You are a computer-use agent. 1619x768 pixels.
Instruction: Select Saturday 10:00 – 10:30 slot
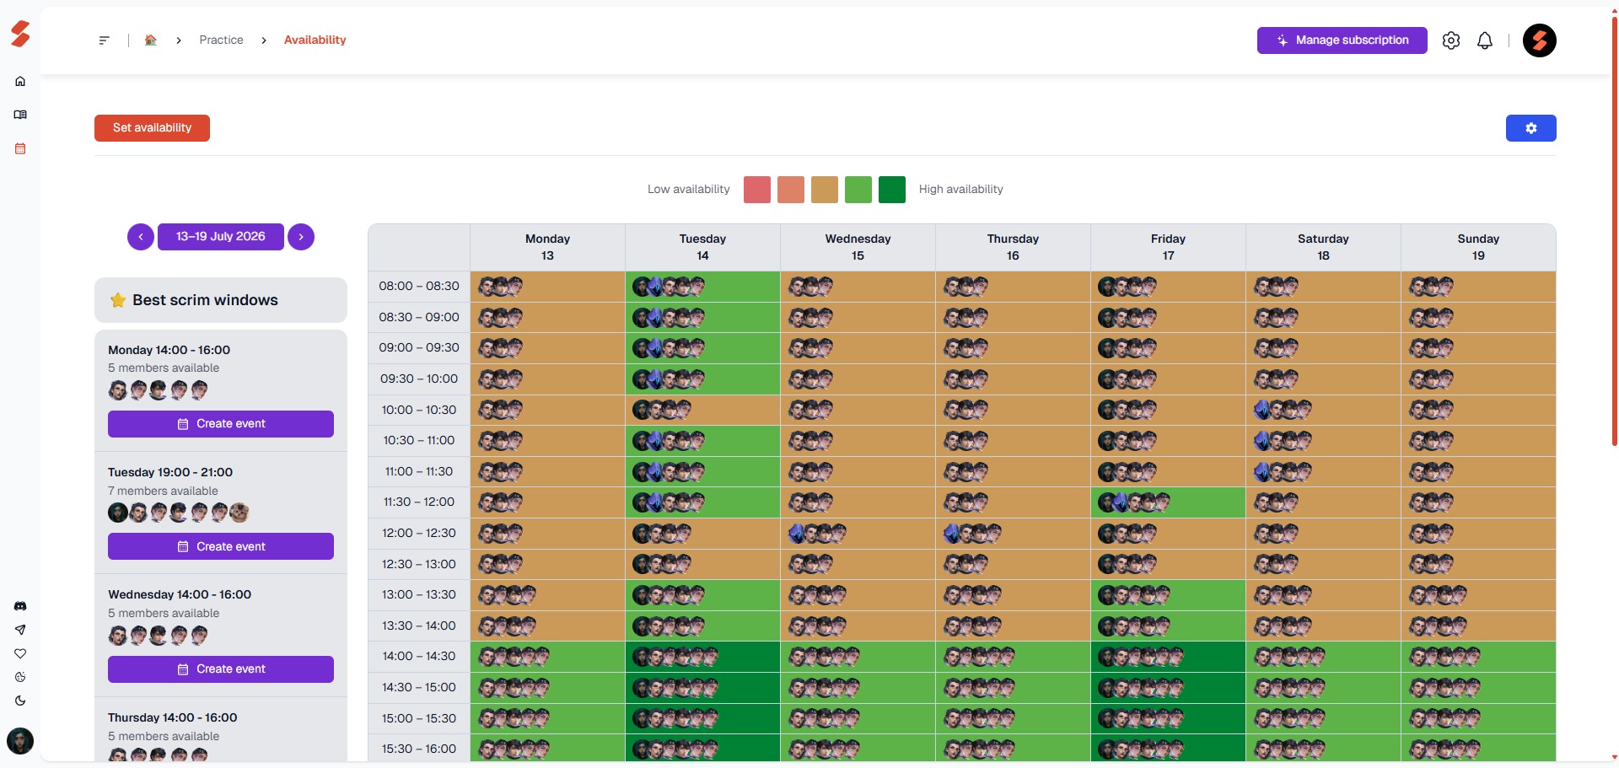pyautogui.click(x=1323, y=410)
